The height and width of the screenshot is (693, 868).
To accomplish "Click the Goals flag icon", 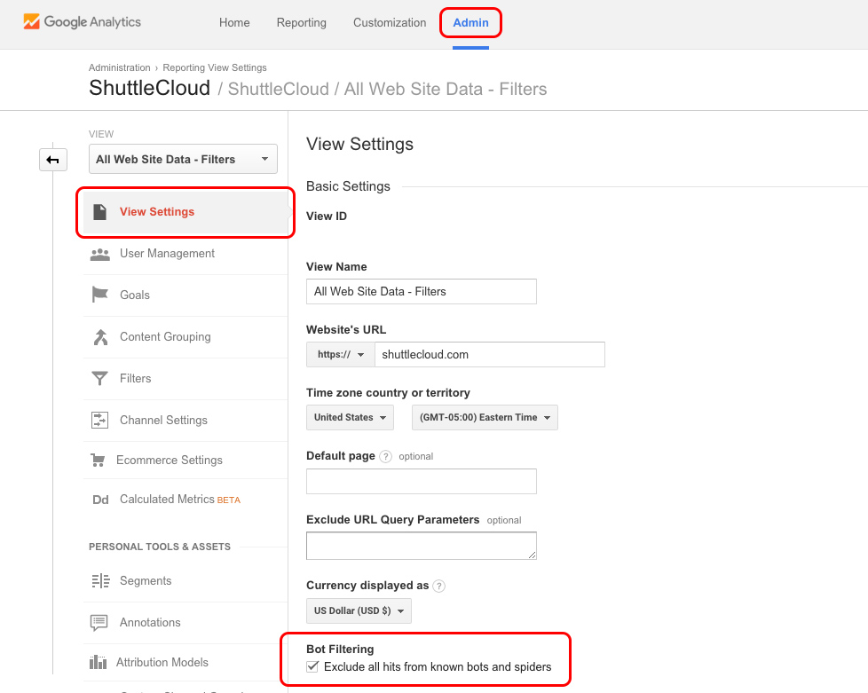I will pyautogui.click(x=99, y=295).
